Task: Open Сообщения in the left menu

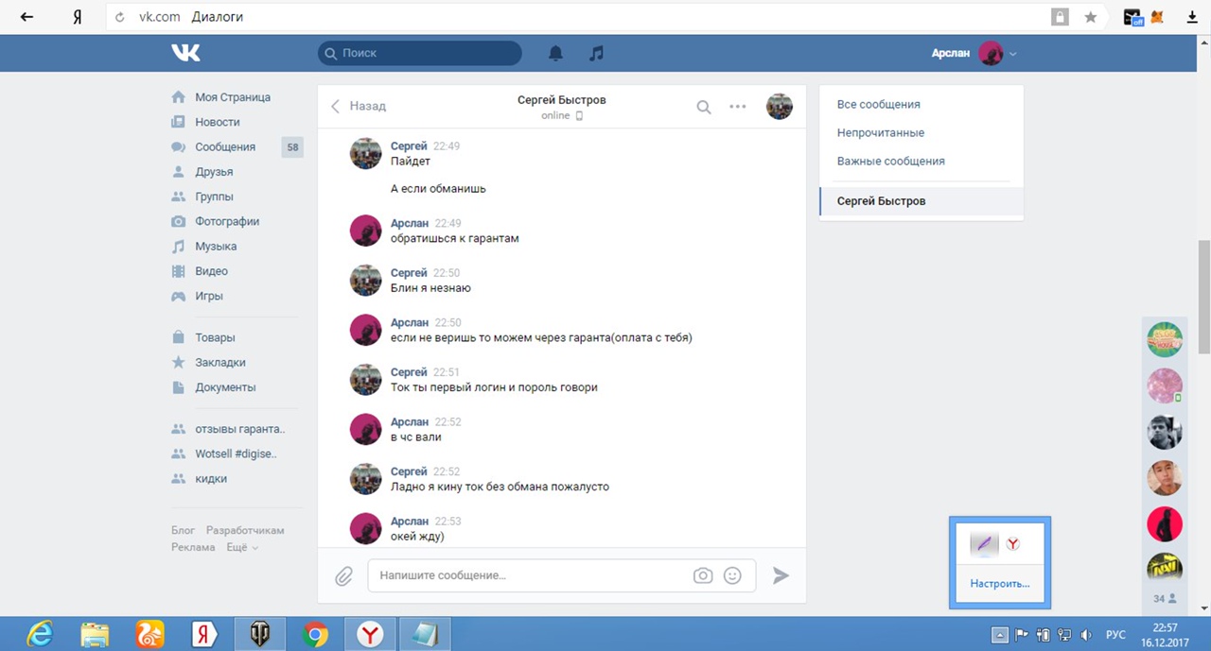Action: coord(225,147)
